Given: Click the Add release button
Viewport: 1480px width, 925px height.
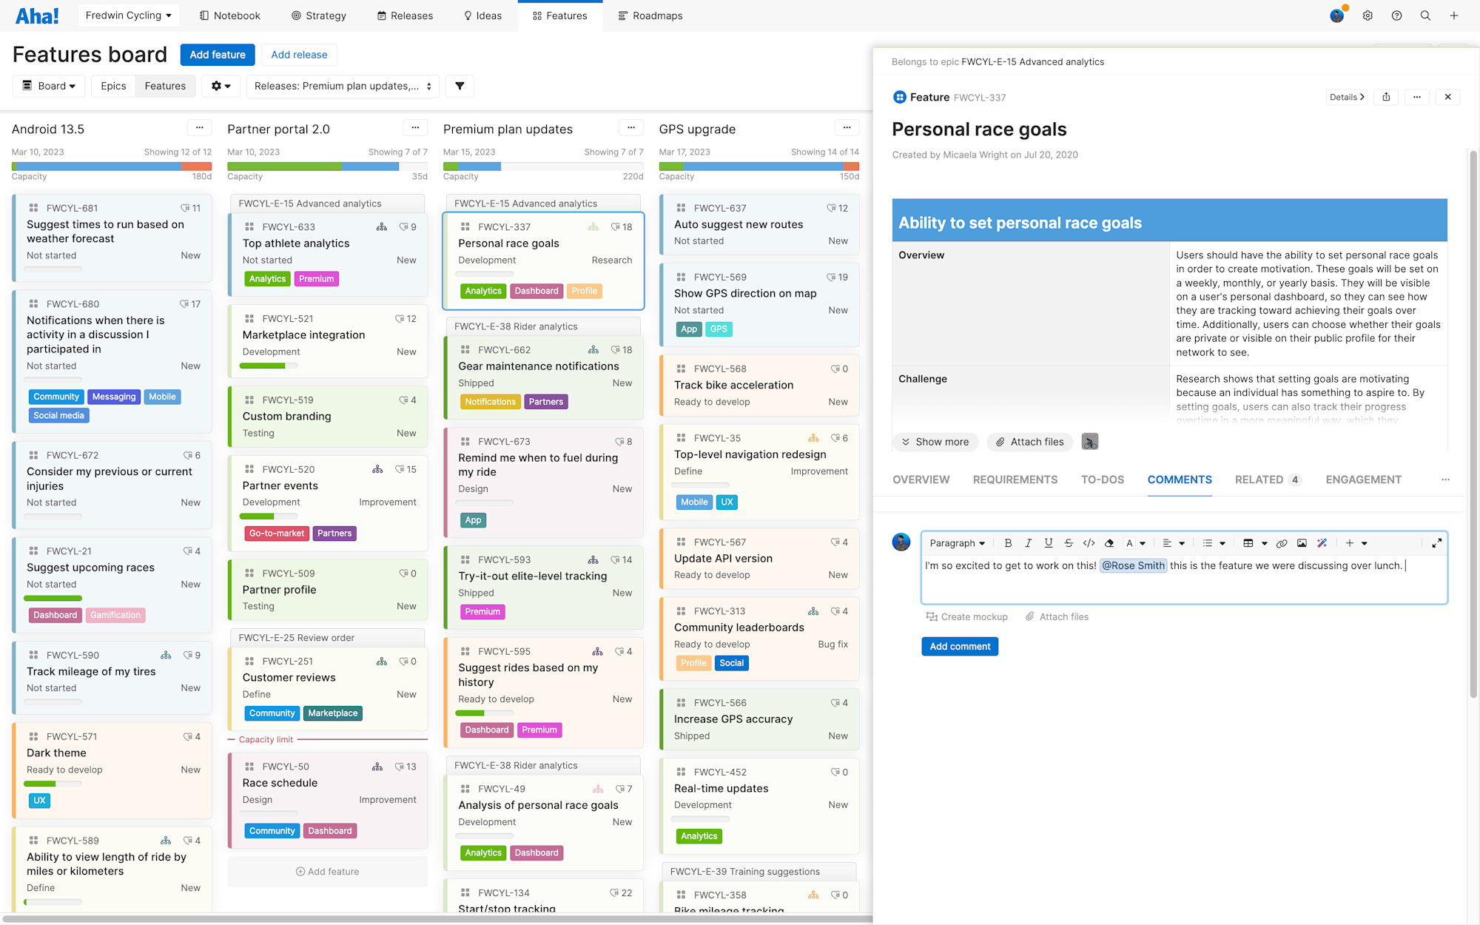Looking at the screenshot, I should 299,55.
